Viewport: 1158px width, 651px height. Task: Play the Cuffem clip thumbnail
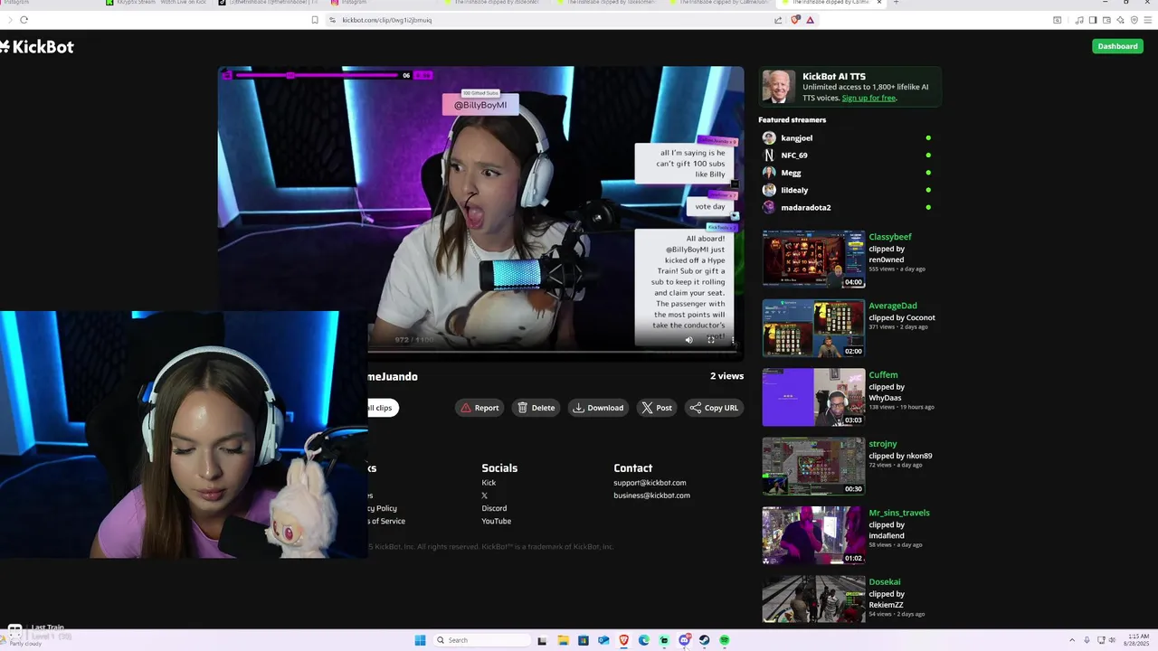pos(813,397)
